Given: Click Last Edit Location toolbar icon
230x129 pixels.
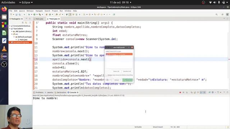Looking at the screenshot, I should click(95, 14).
